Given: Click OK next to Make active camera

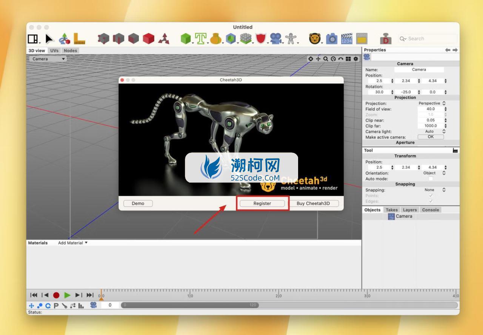Looking at the screenshot, I should point(431,137).
